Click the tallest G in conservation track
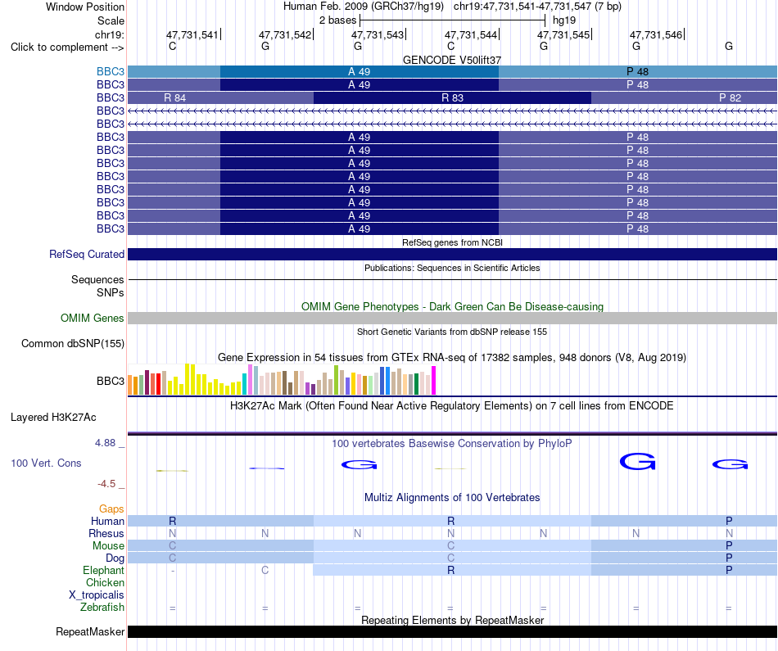The image size is (778, 651). (x=638, y=461)
